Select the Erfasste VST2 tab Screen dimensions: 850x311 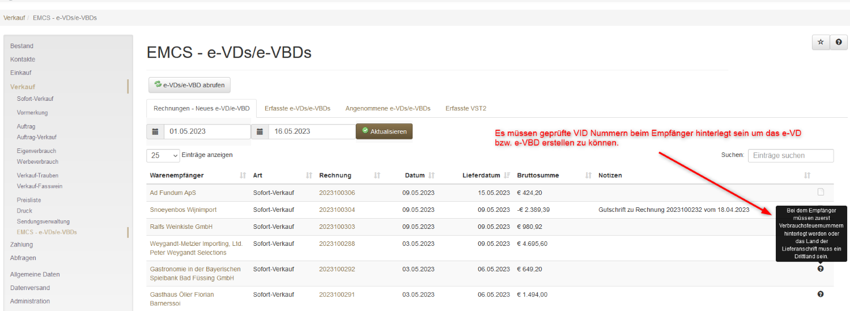click(465, 108)
